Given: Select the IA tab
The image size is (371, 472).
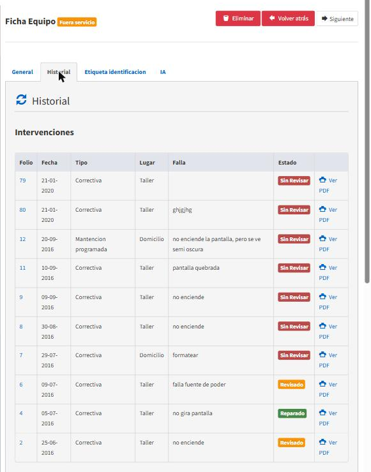Looking at the screenshot, I should [x=163, y=72].
